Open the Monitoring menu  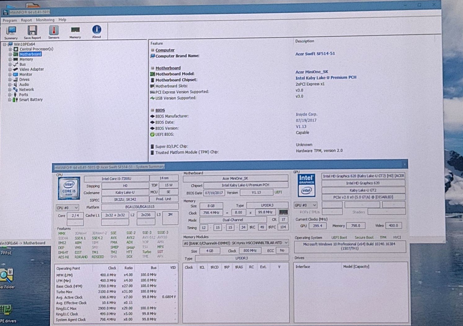click(45, 20)
